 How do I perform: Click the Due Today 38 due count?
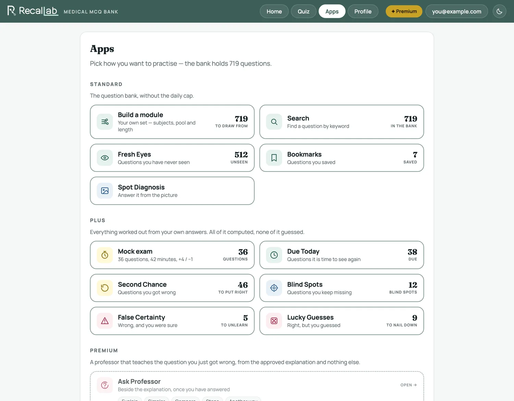[413, 255]
